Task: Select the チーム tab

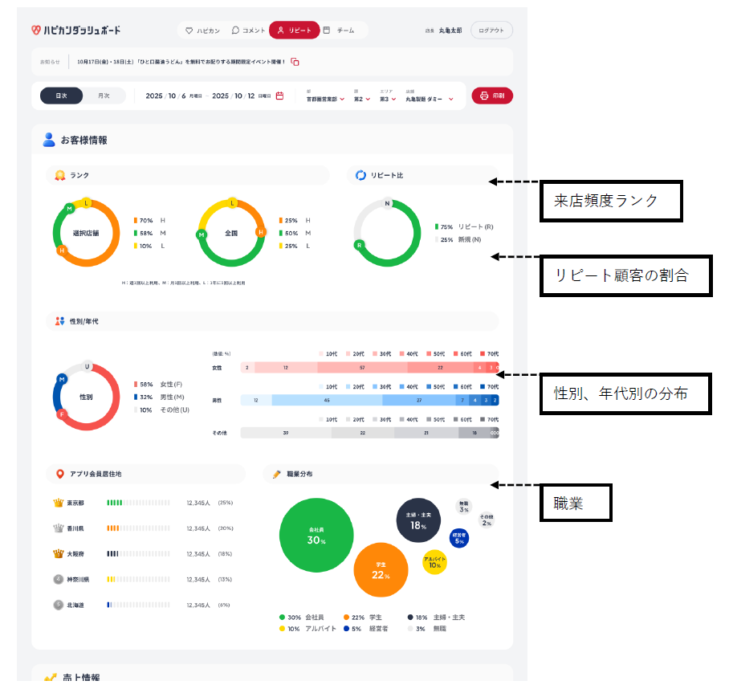Action: pos(339,31)
